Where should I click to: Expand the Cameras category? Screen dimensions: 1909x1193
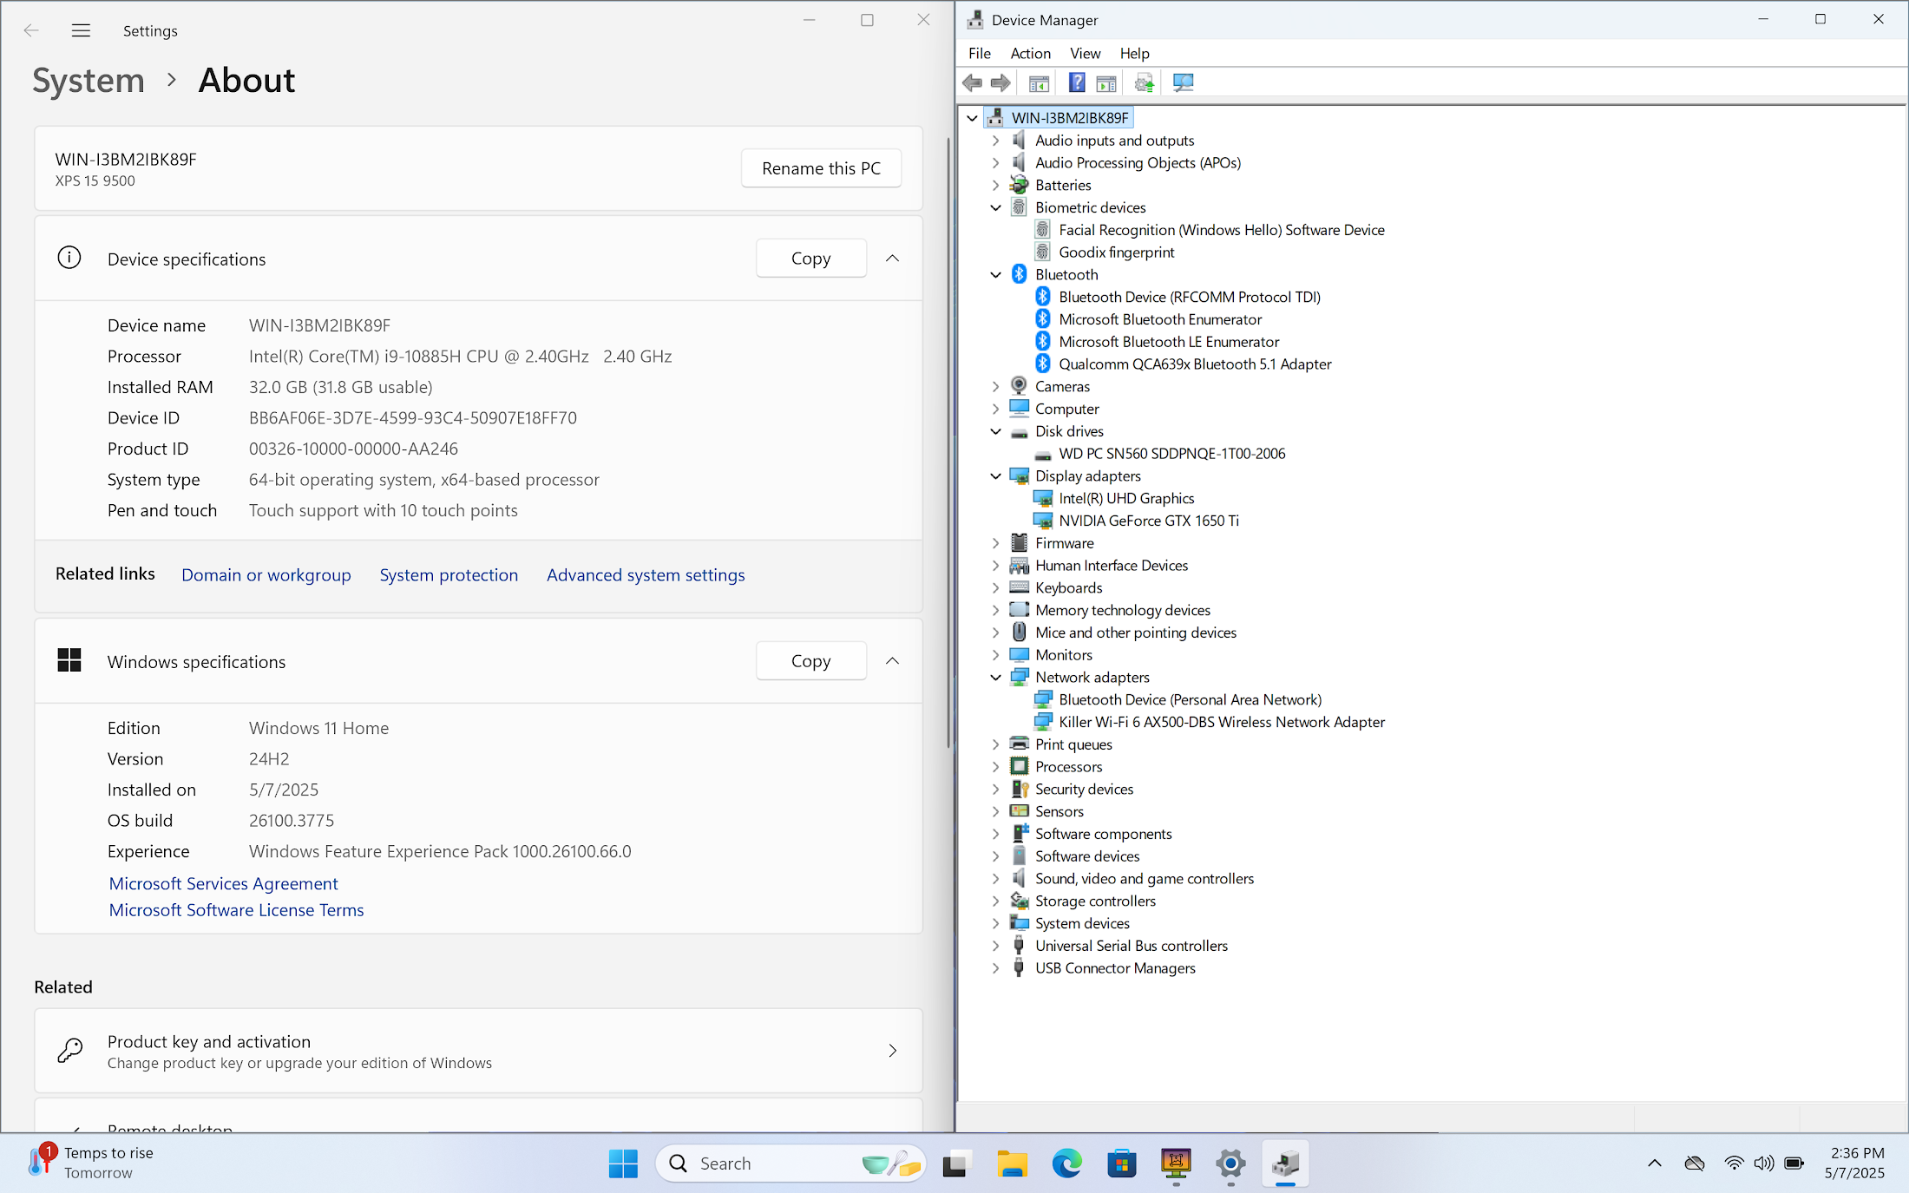pos(995,387)
